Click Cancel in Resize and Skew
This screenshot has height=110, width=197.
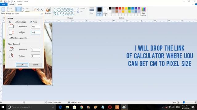pos(36,65)
